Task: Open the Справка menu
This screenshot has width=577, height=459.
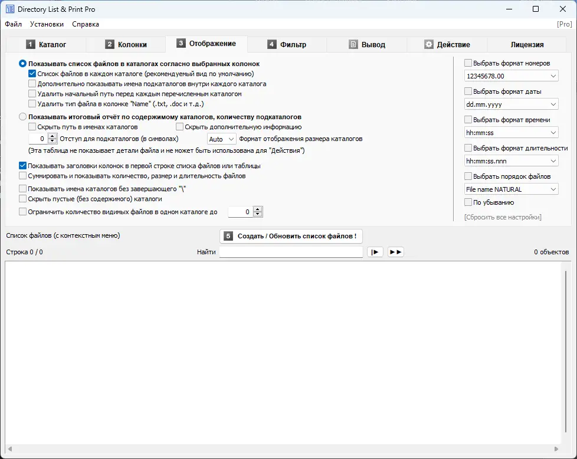Action: click(86, 24)
